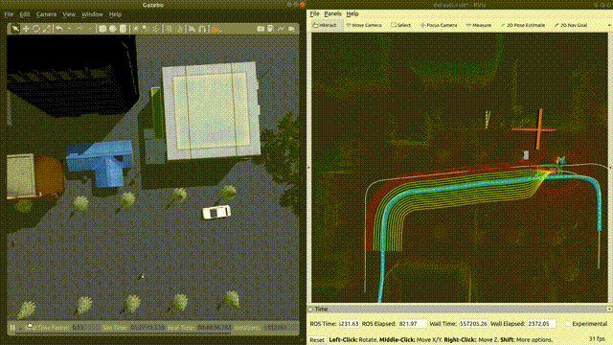Activate the Rotate mode tool in Gazebo
Image resolution: width=613 pixels, height=345 pixels.
click(x=36, y=29)
